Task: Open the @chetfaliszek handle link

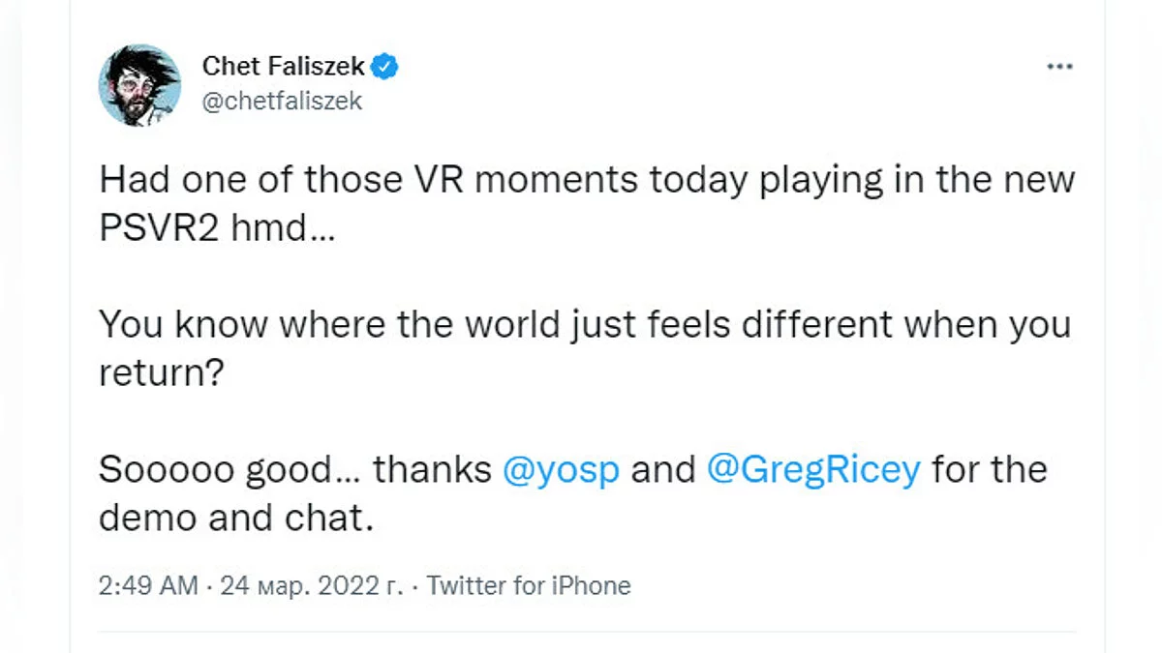Action: click(282, 101)
